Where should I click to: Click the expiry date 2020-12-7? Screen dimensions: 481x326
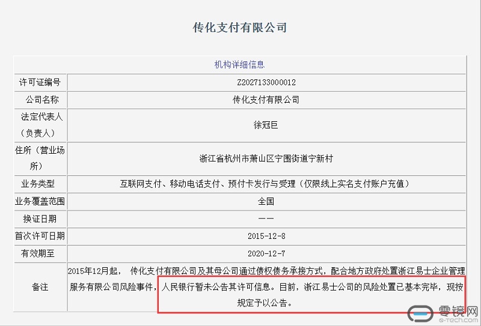point(266,254)
